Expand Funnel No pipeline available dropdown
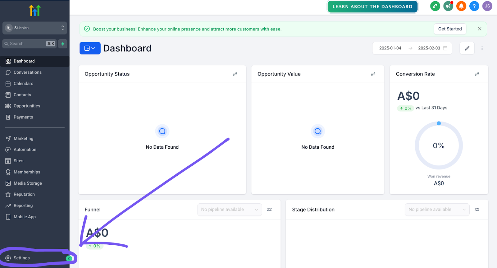 coord(230,210)
